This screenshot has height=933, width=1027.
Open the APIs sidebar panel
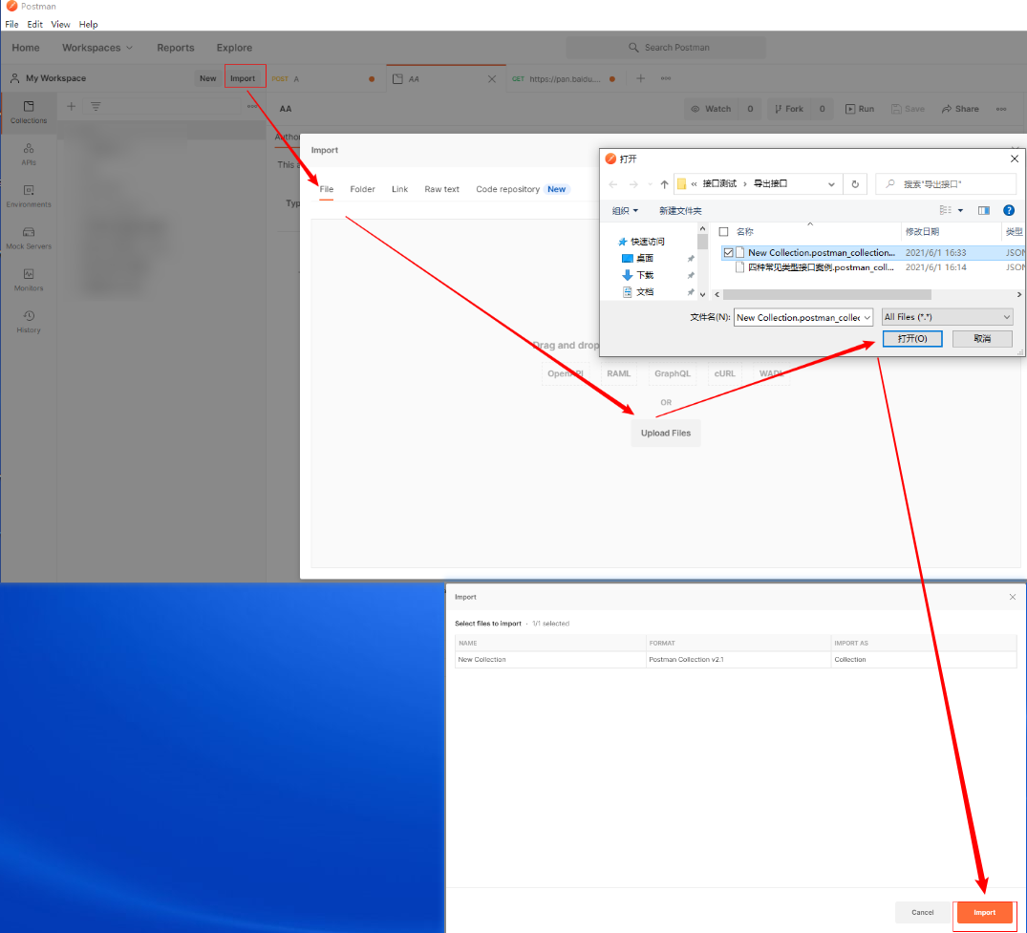[x=28, y=155]
